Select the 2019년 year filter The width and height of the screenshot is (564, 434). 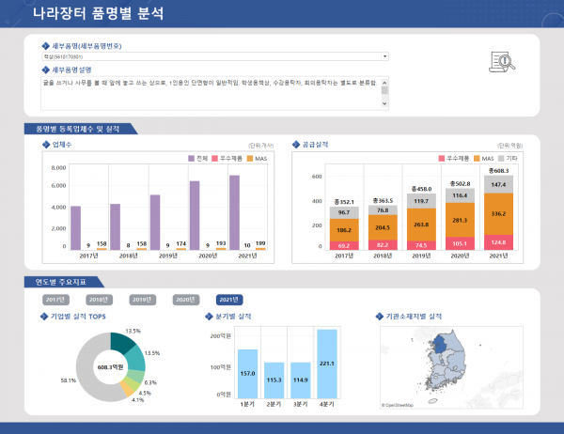[x=142, y=299]
